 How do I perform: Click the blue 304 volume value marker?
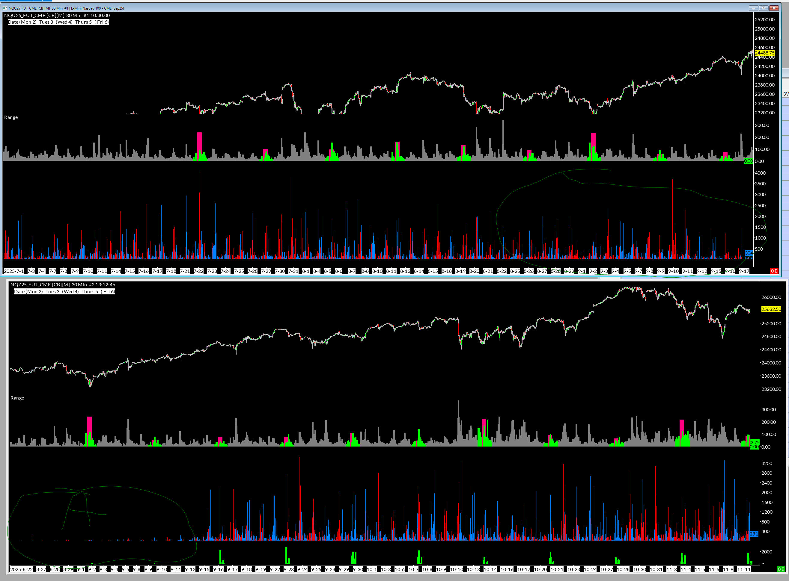tap(749, 253)
